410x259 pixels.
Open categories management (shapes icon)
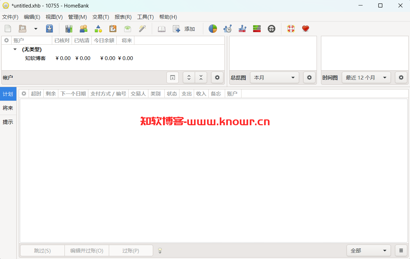click(98, 29)
